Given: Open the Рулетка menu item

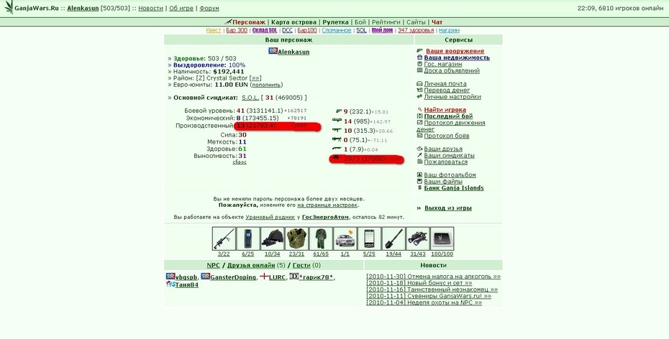Looking at the screenshot, I should [335, 22].
